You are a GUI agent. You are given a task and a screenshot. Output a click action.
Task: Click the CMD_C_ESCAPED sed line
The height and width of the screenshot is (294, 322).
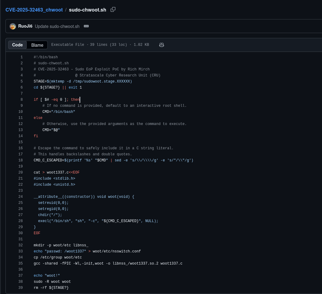[x=114, y=160]
